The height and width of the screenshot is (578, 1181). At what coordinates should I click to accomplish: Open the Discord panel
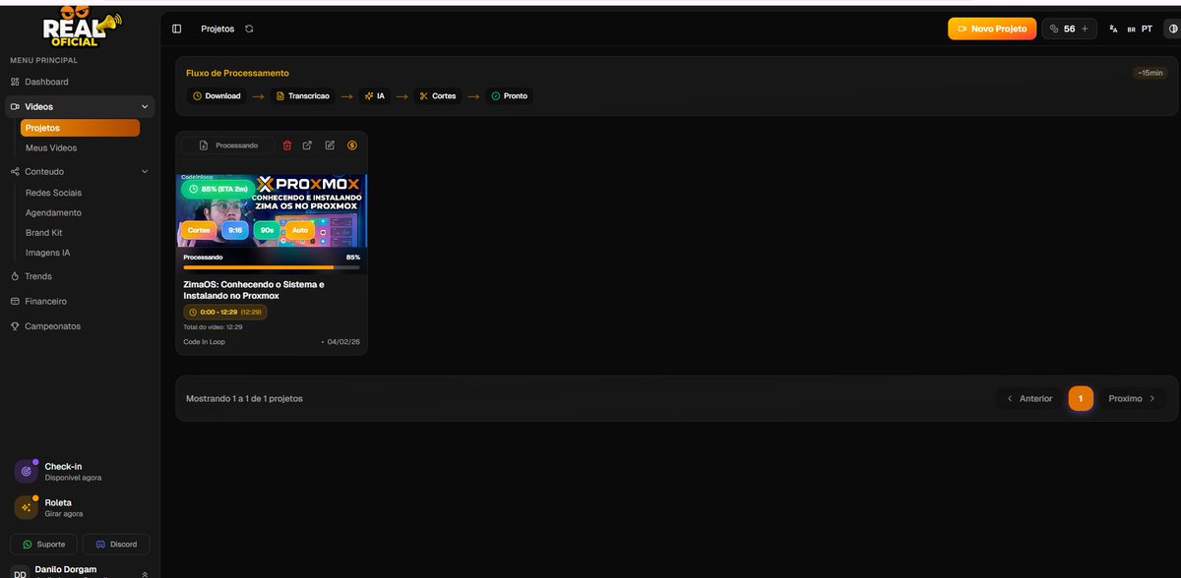pyautogui.click(x=116, y=544)
